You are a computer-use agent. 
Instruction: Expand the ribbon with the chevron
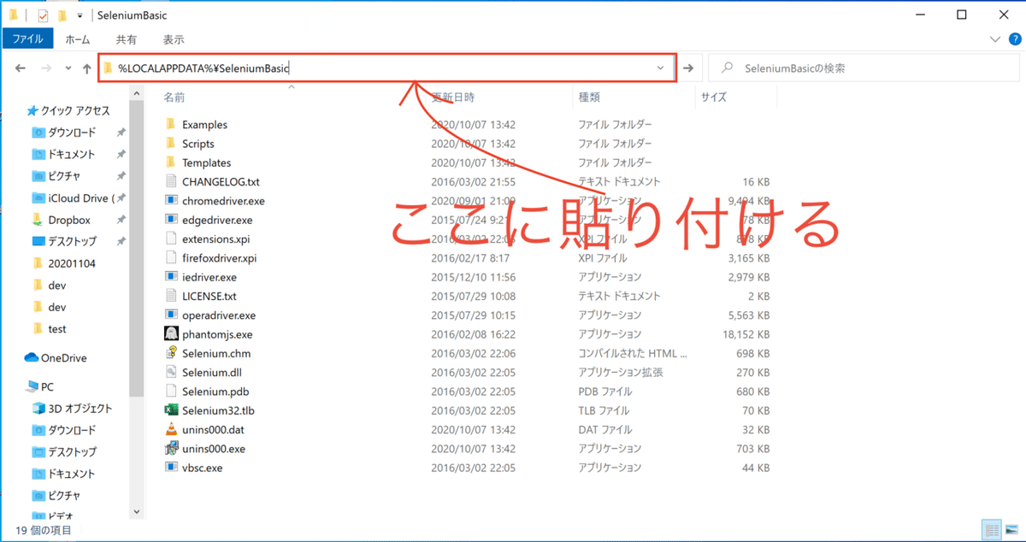(994, 39)
